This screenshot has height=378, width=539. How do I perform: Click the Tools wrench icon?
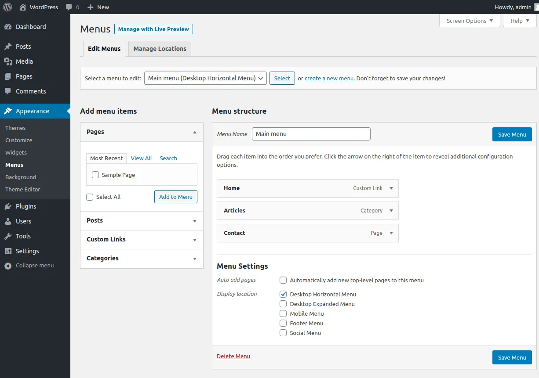[x=8, y=236]
